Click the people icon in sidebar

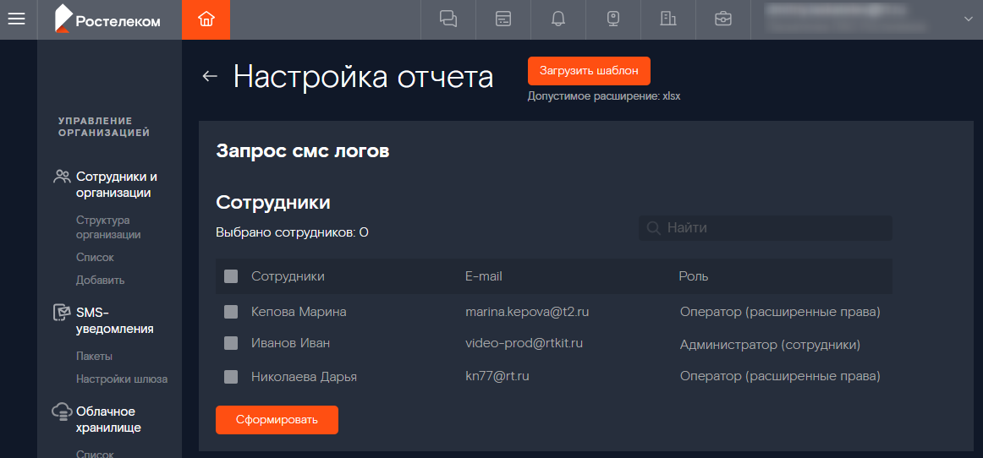tap(62, 177)
